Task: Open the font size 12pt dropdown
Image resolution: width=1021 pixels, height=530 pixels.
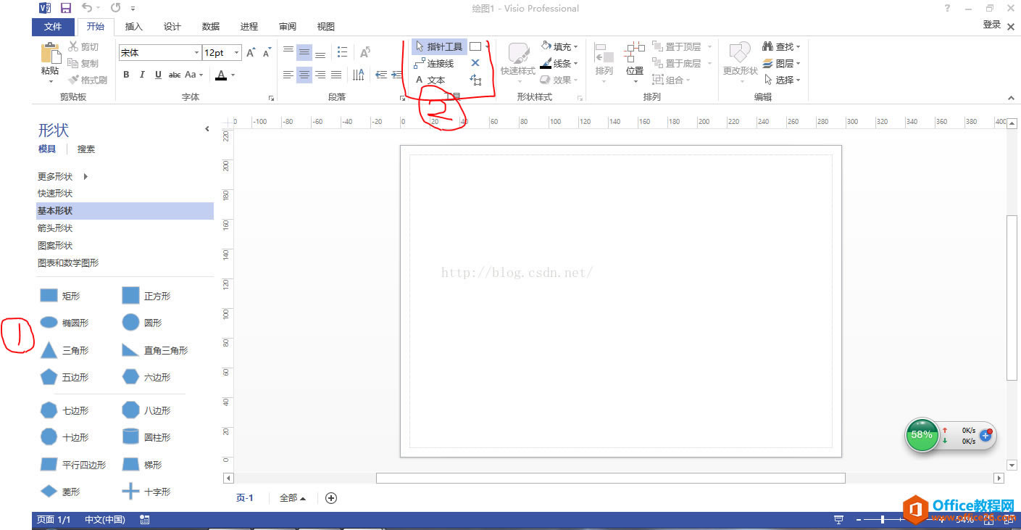Action: tap(236, 53)
